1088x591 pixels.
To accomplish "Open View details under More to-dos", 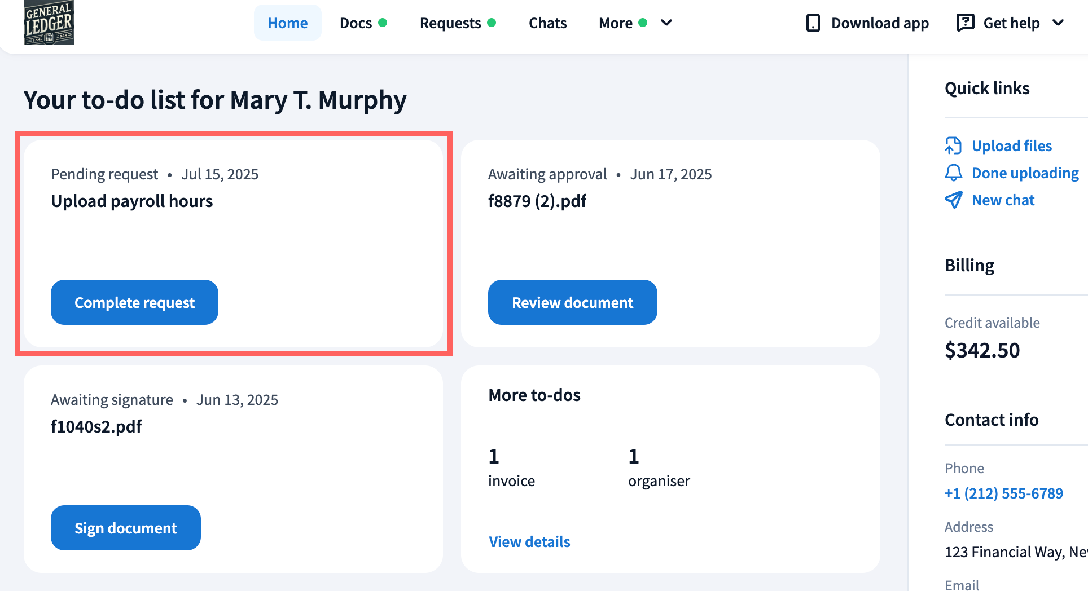I will (529, 541).
